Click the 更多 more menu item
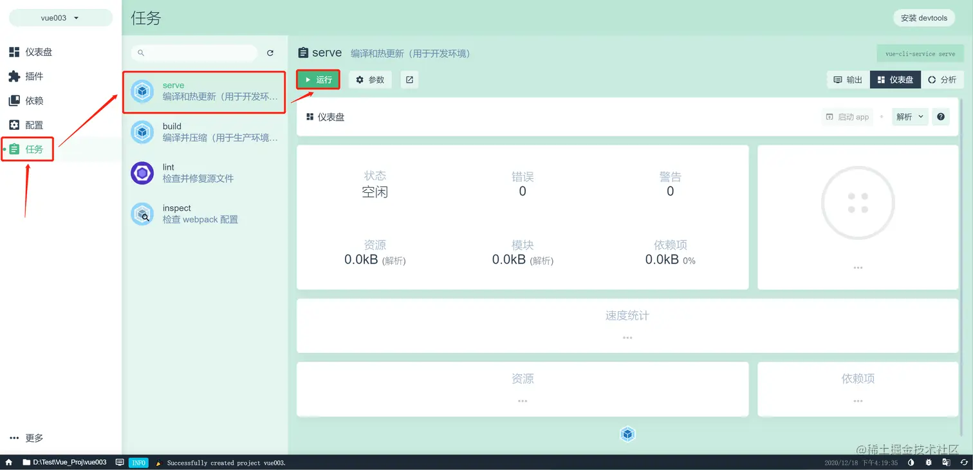The height and width of the screenshot is (470, 973). pyautogui.click(x=26, y=438)
